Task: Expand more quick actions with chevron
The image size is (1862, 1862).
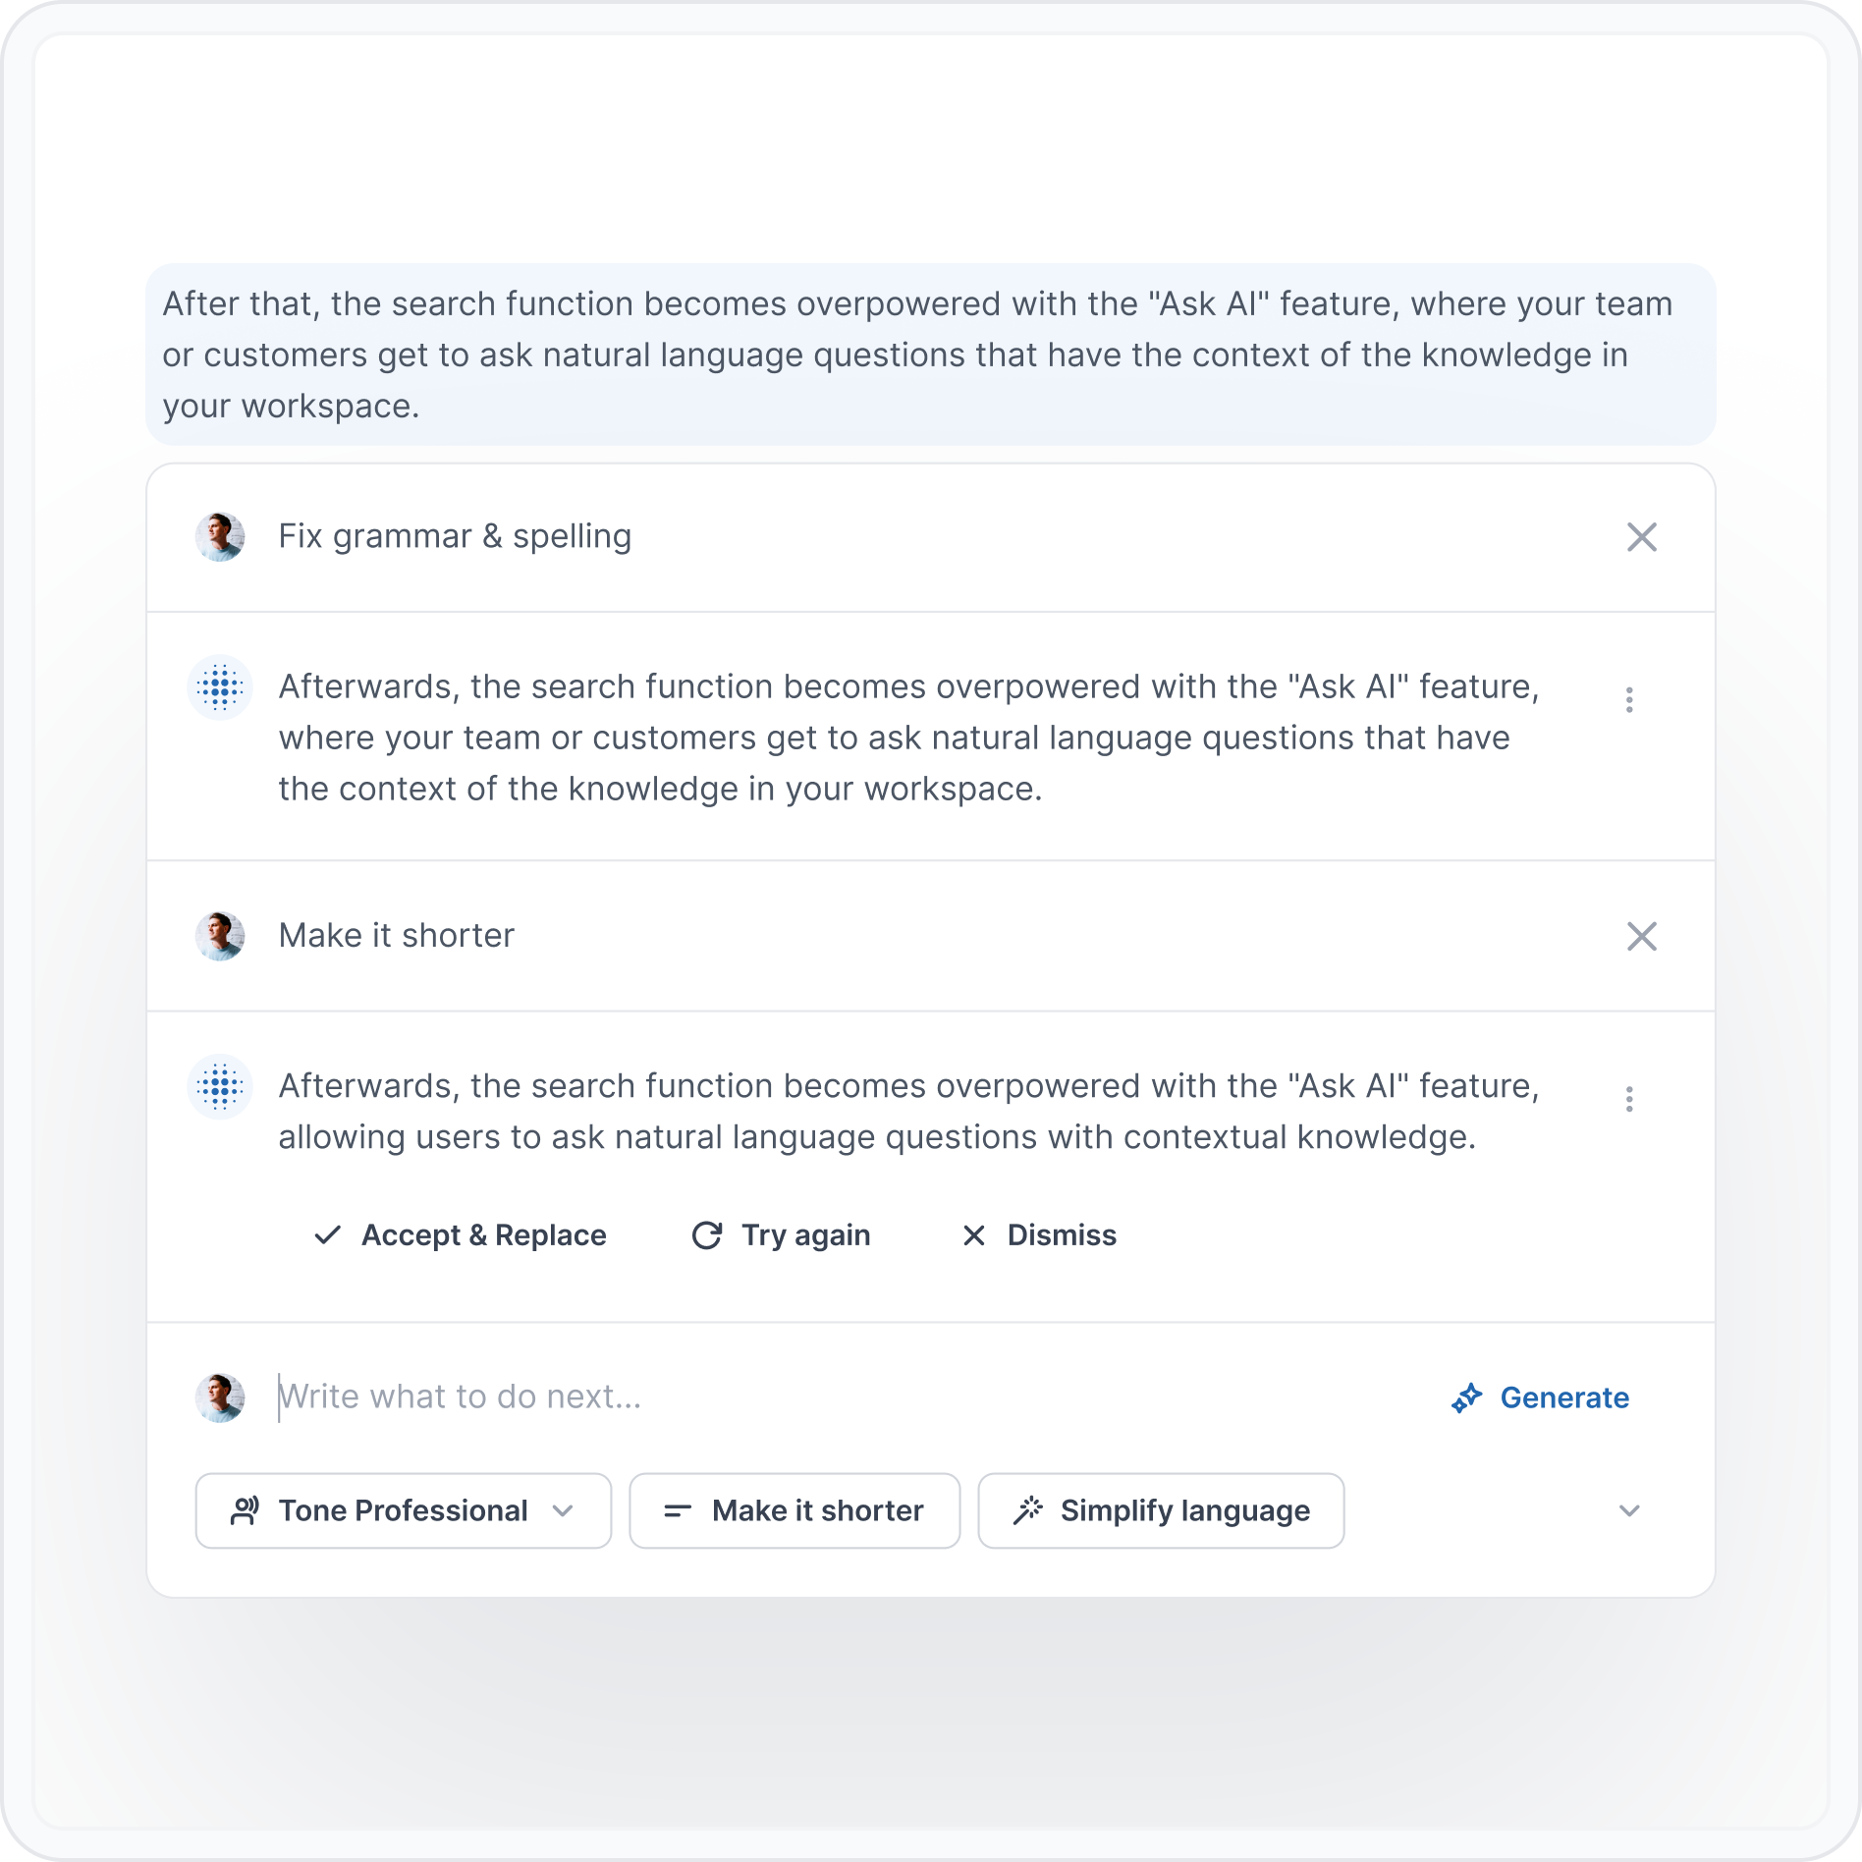Action: point(1629,1510)
